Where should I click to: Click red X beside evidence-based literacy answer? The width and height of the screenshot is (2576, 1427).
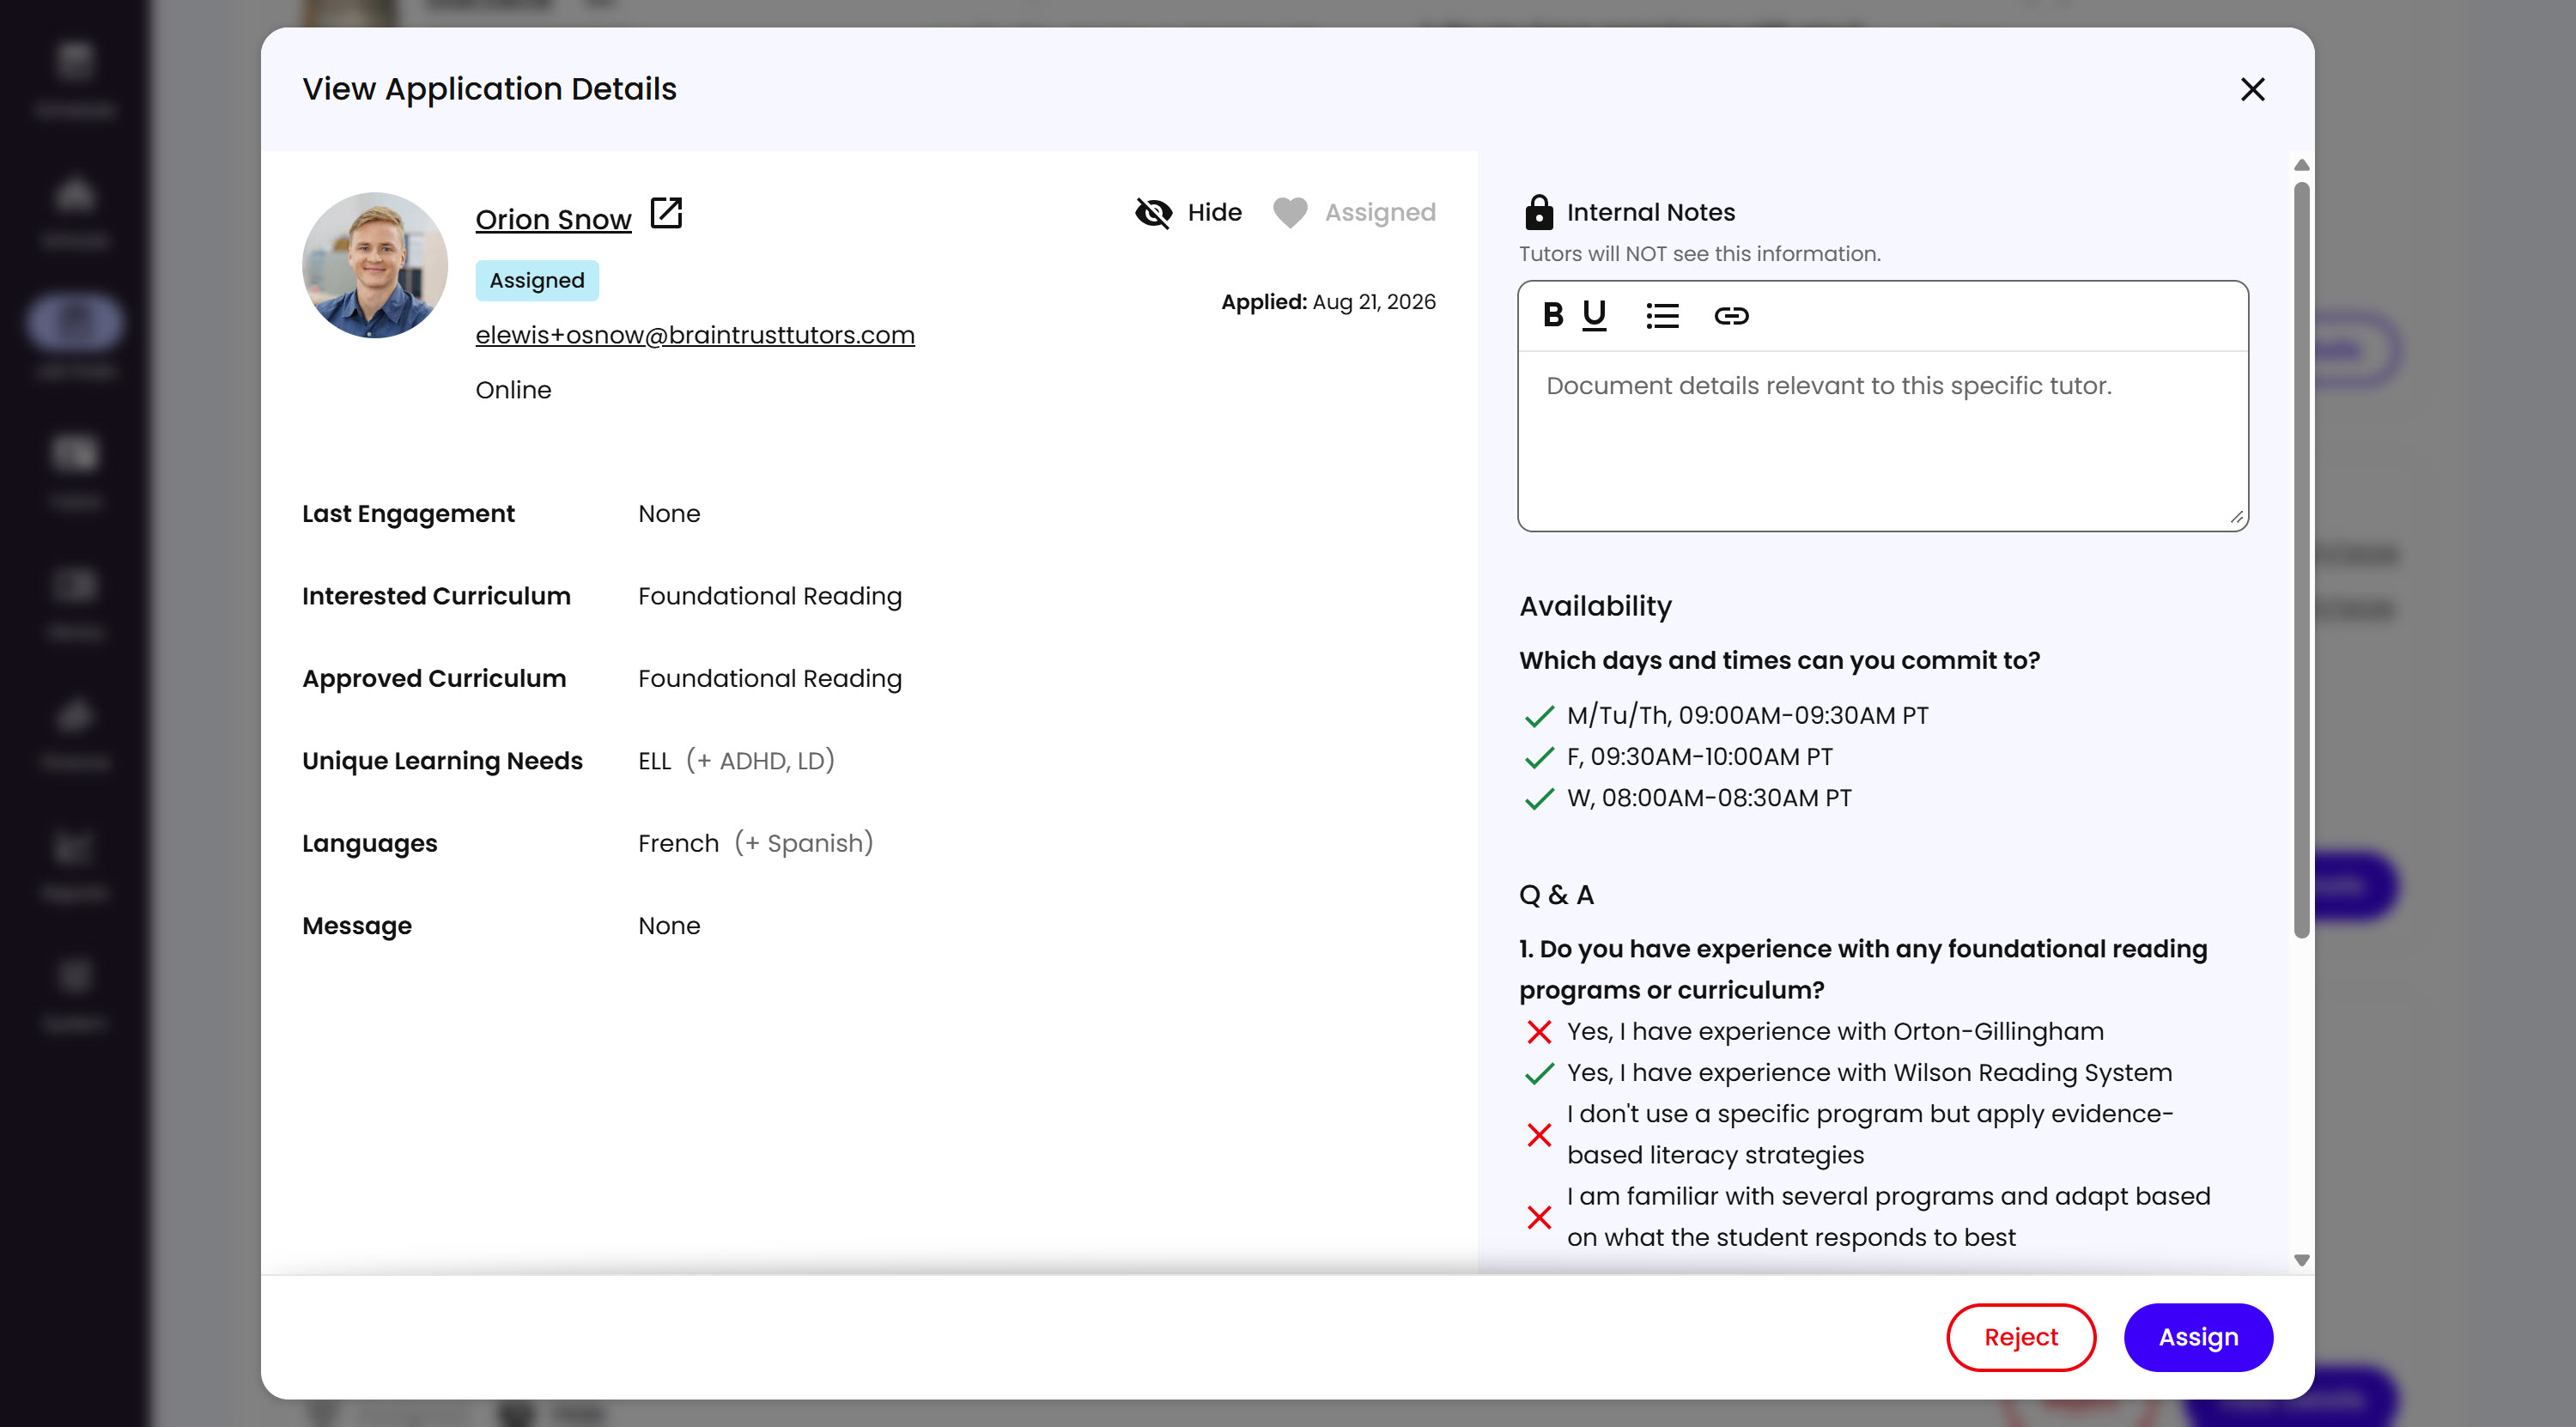point(1539,1135)
